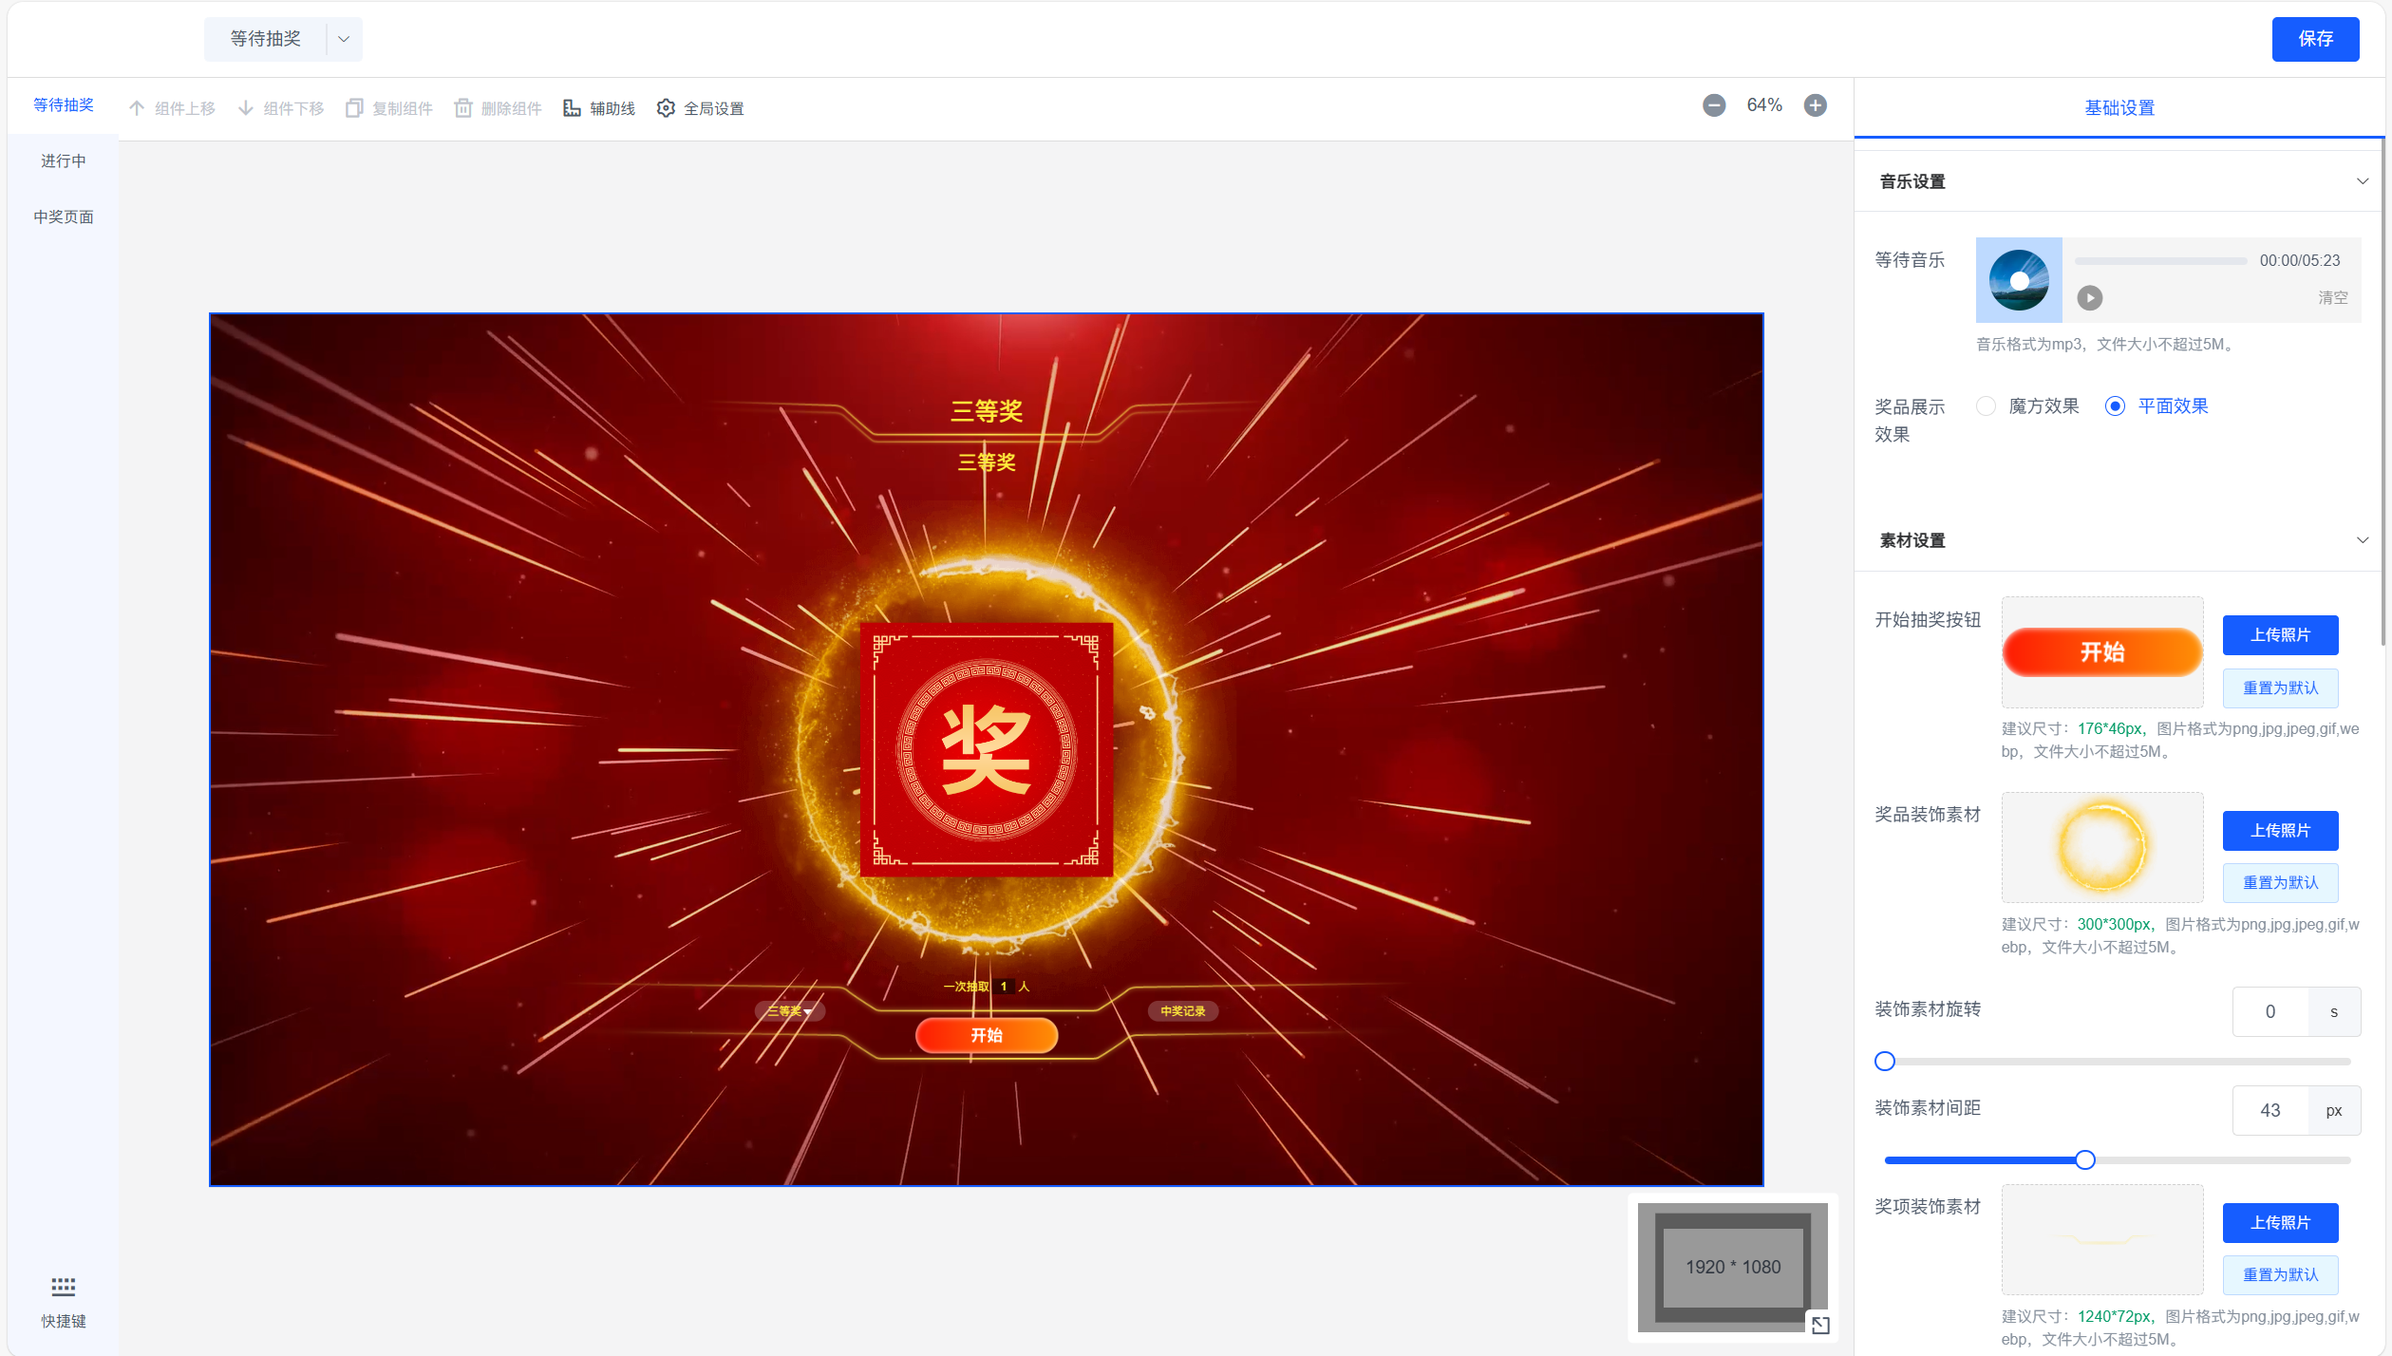Collapse the 素材设置 section
The width and height of the screenshot is (2392, 1356).
(2363, 540)
